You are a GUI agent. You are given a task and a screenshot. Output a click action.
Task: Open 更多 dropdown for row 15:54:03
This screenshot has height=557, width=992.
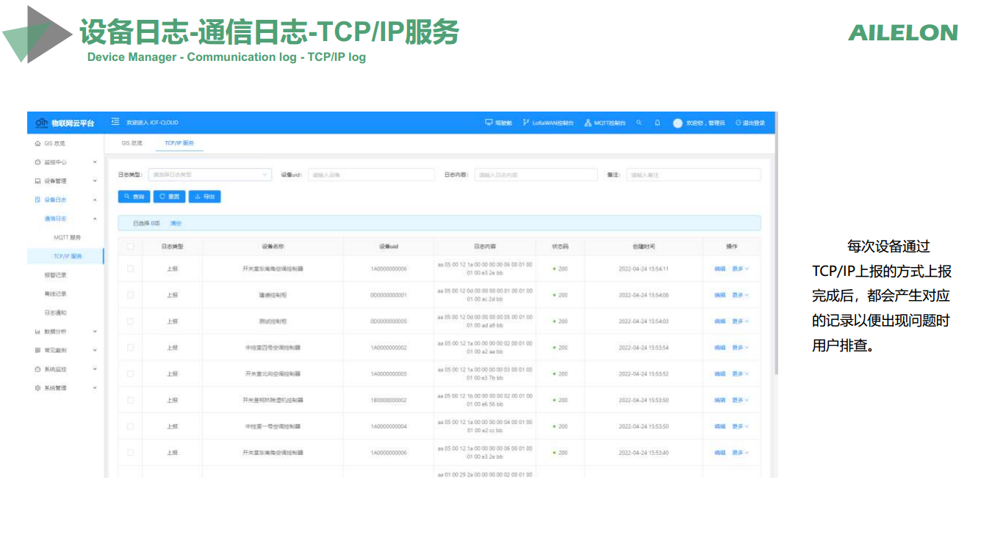pyautogui.click(x=740, y=321)
